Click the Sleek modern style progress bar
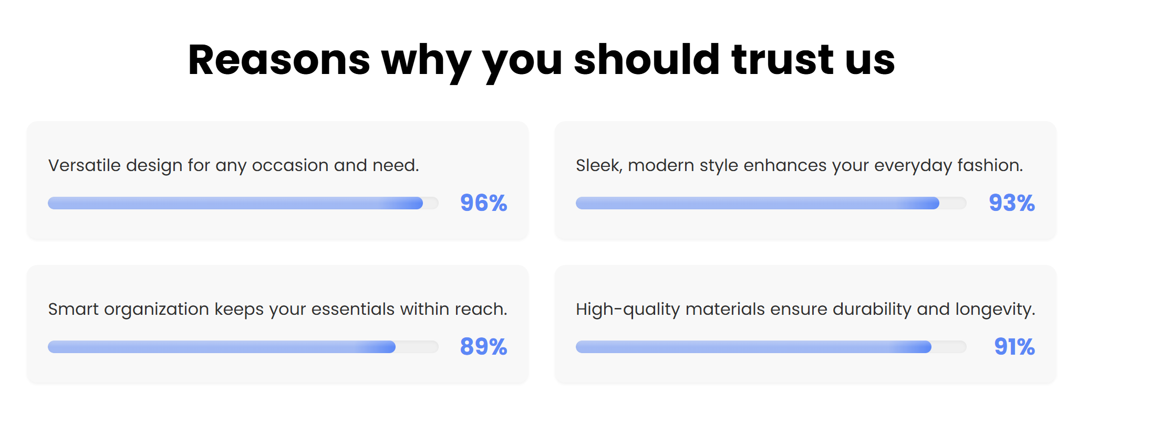Image resolution: width=1160 pixels, height=425 pixels. coord(771,203)
